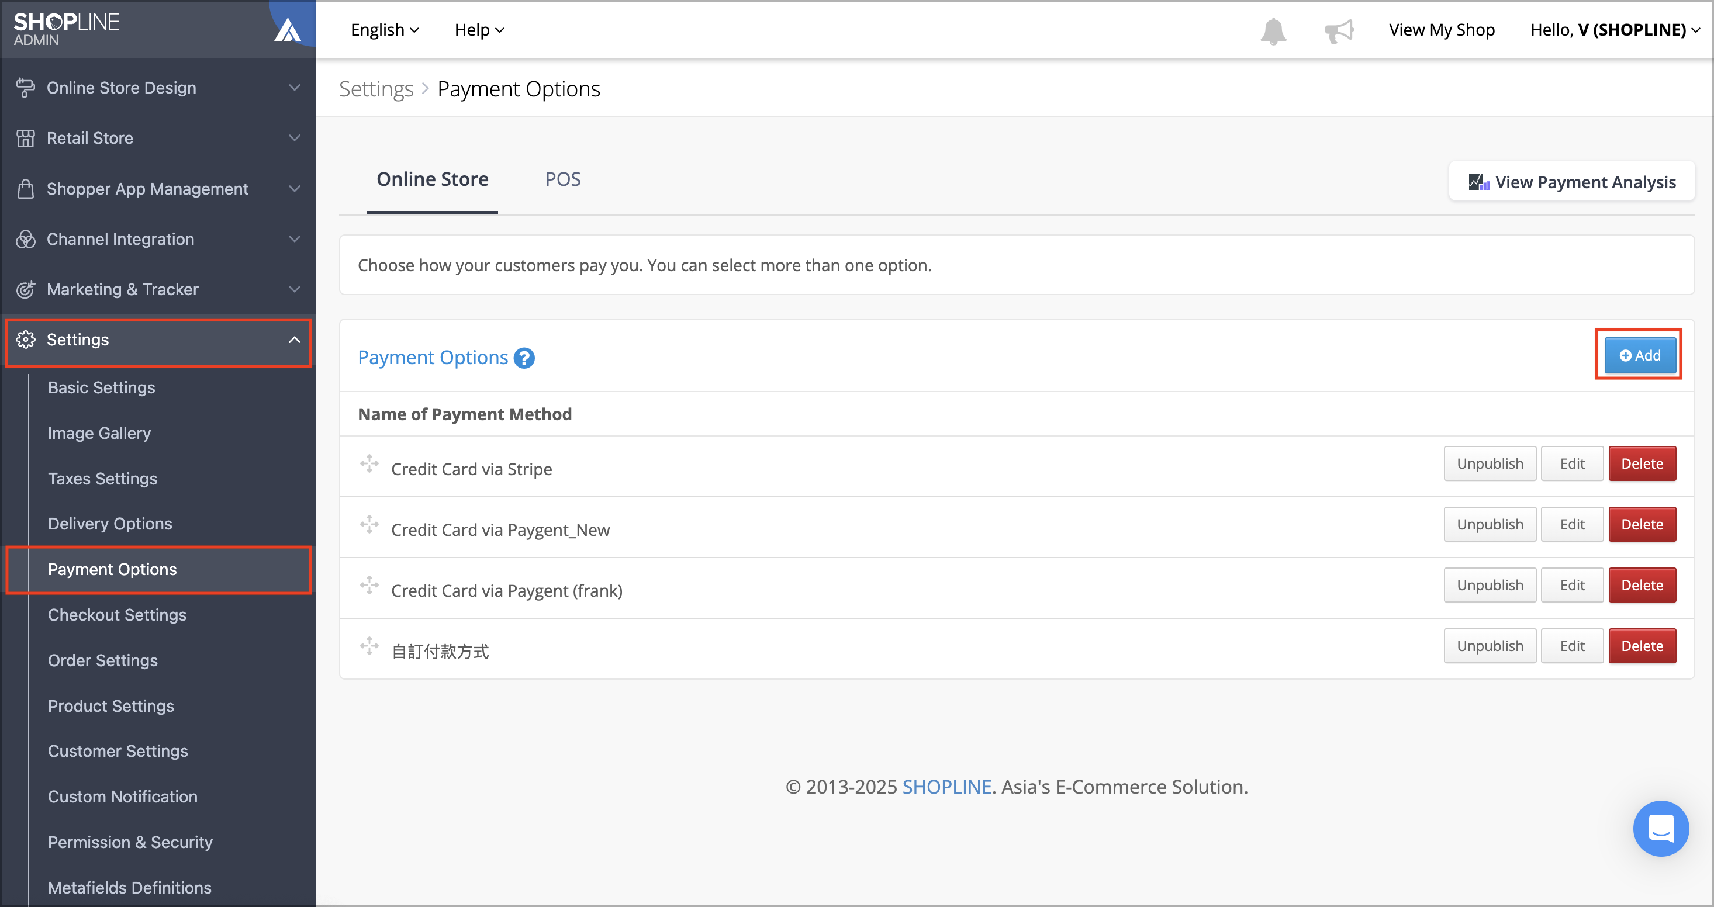Click the Retail Store storefront icon
The image size is (1714, 907).
pyautogui.click(x=25, y=139)
